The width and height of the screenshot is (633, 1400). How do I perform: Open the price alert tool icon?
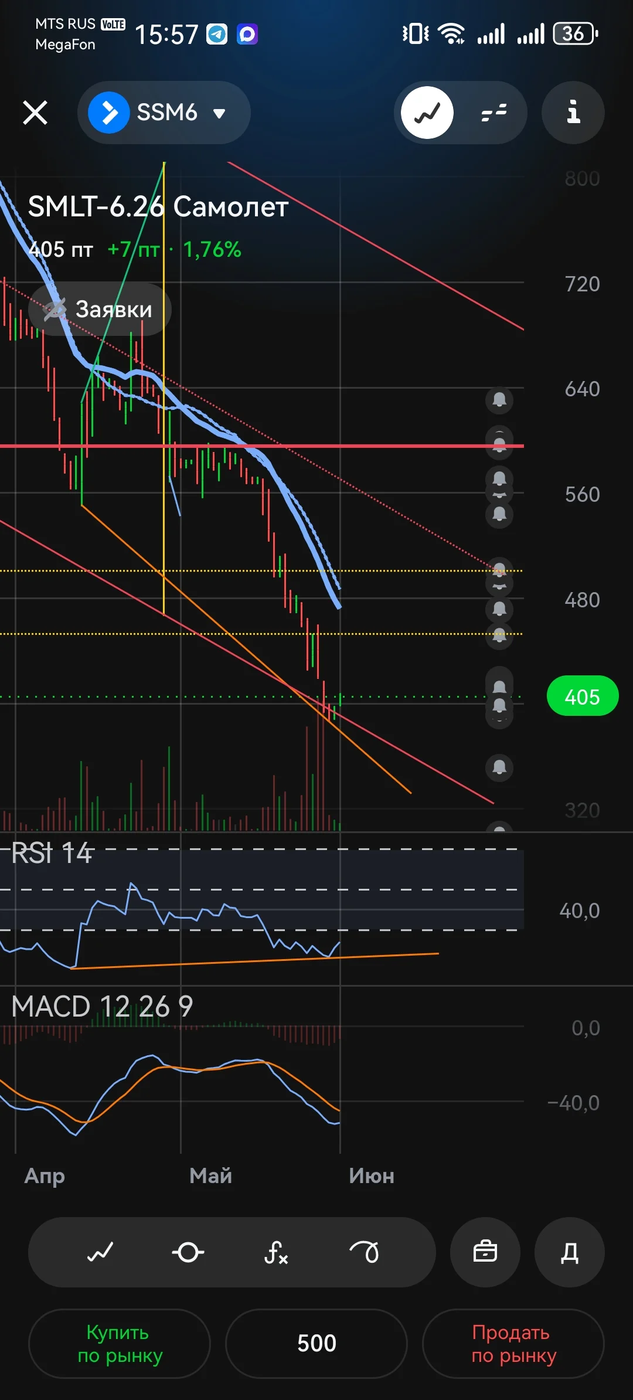pyautogui.click(x=188, y=1252)
